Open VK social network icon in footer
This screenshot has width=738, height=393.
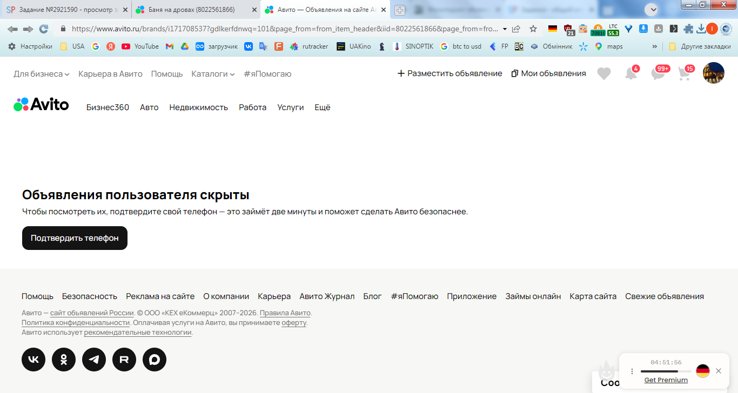33,360
